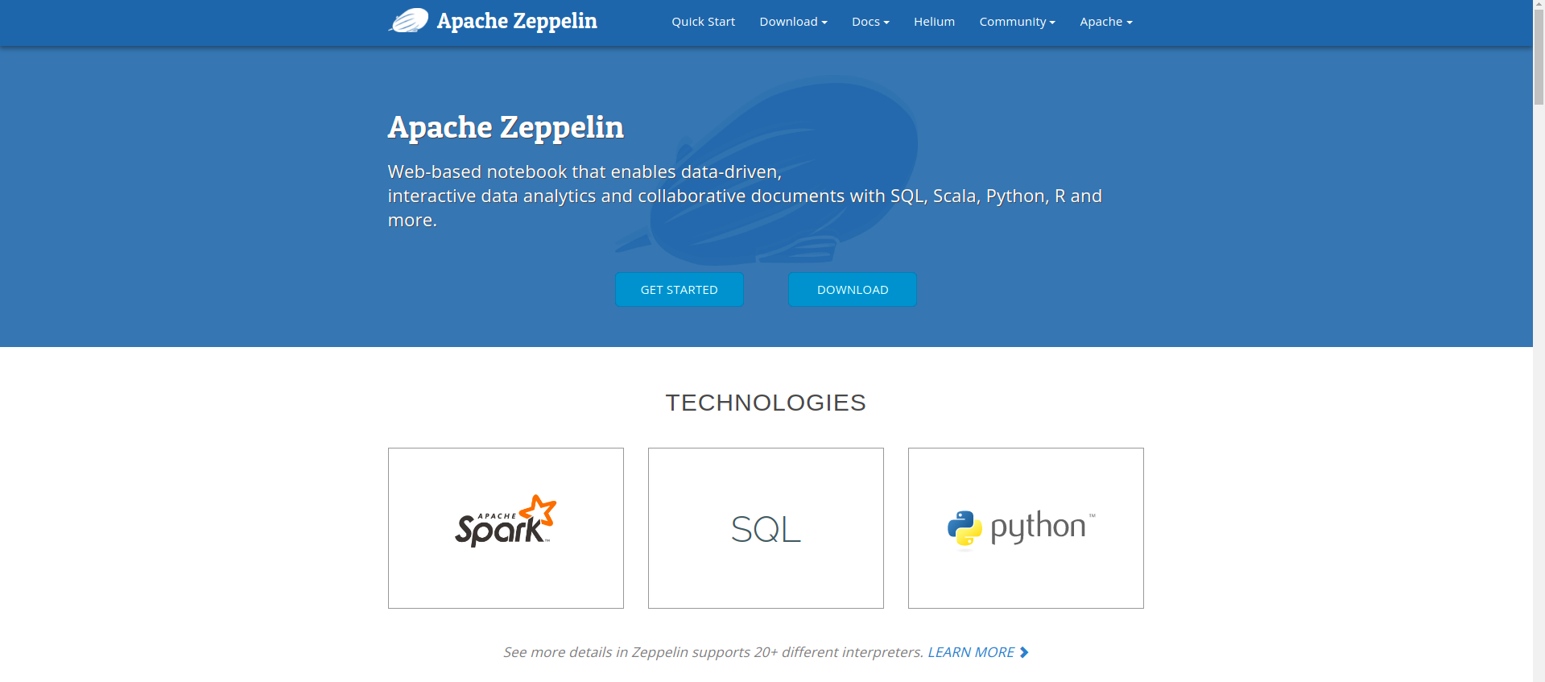The image size is (1545, 682).
Task: Select the Apache Spark logo card
Action: click(x=506, y=528)
